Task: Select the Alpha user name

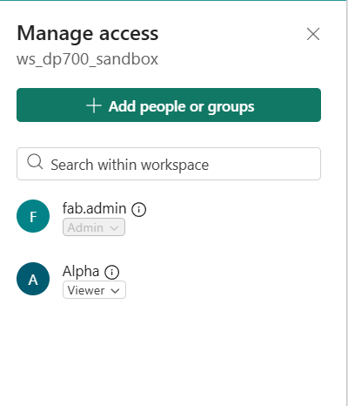Action: pos(81,272)
